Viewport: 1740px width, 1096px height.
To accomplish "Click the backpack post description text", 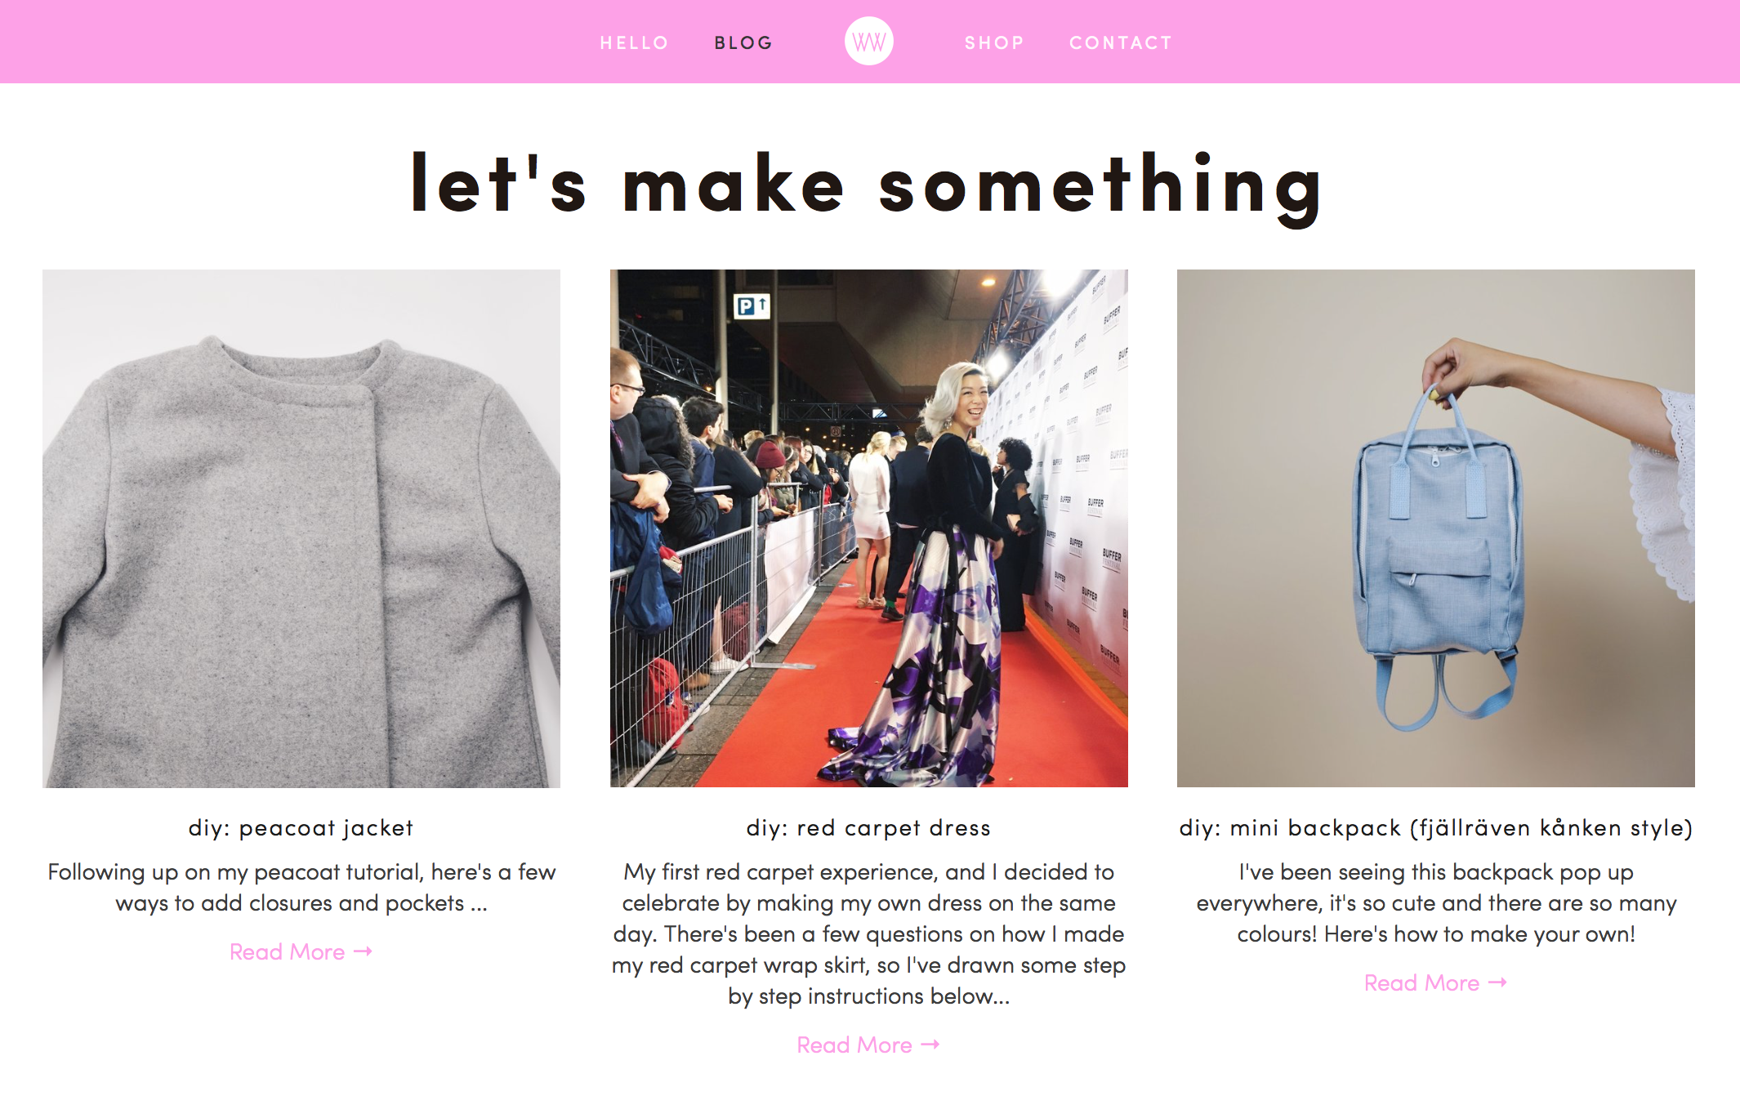I will (x=1436, y=903).
